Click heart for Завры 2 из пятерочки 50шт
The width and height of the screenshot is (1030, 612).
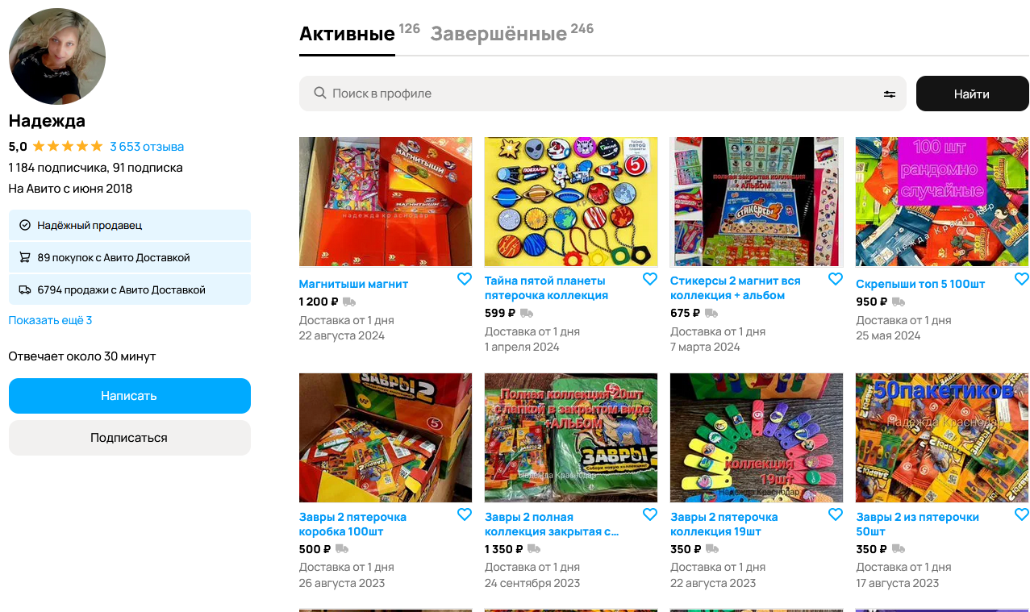point(1021,514)
